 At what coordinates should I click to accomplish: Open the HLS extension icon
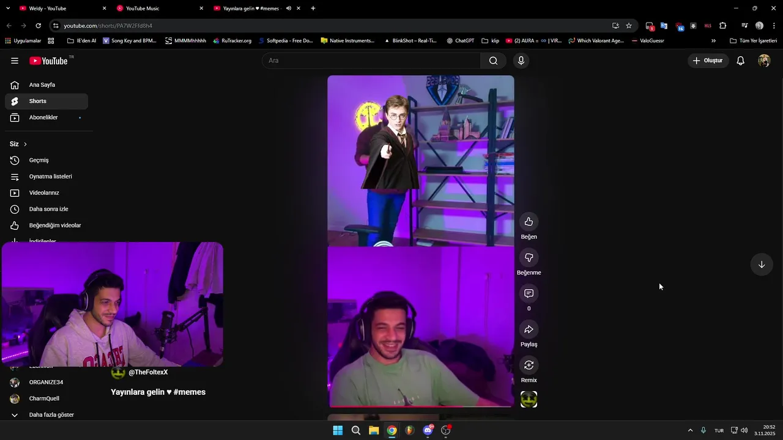click(x=708, y=26)
